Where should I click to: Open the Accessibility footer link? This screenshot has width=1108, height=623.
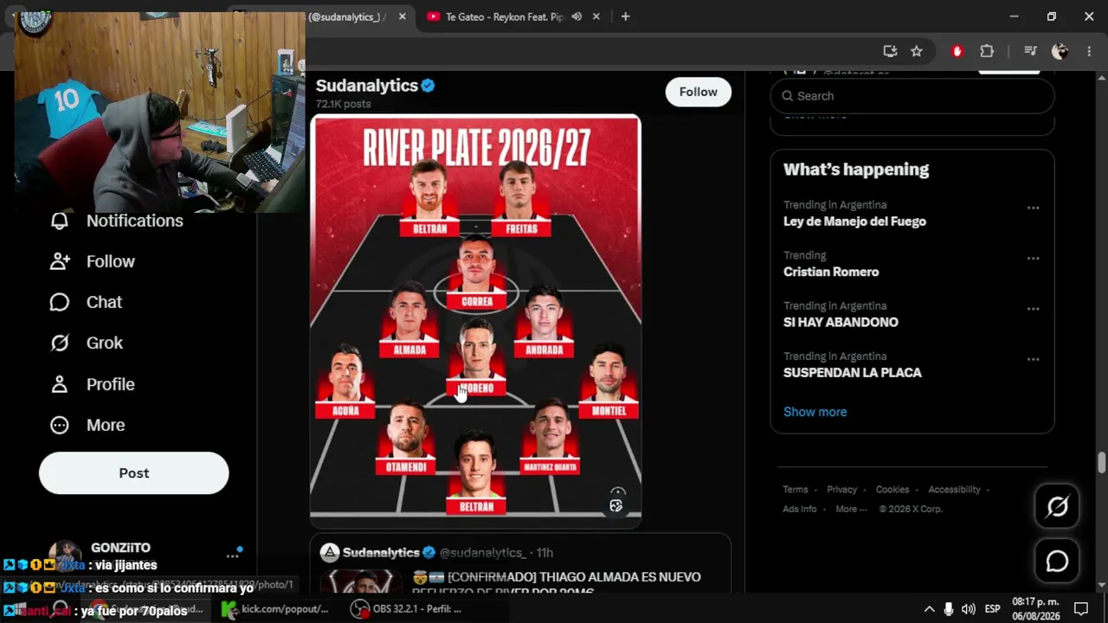[954, 490]
